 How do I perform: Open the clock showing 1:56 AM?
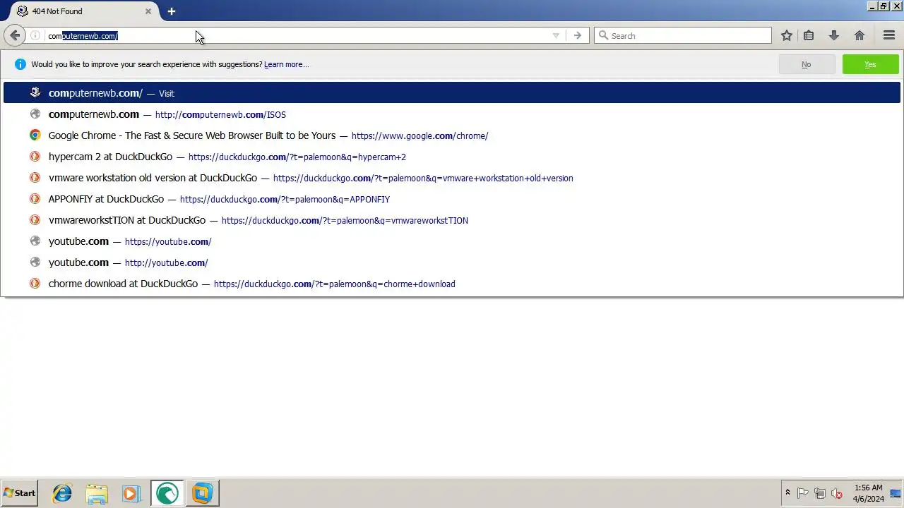click(868, 493)
